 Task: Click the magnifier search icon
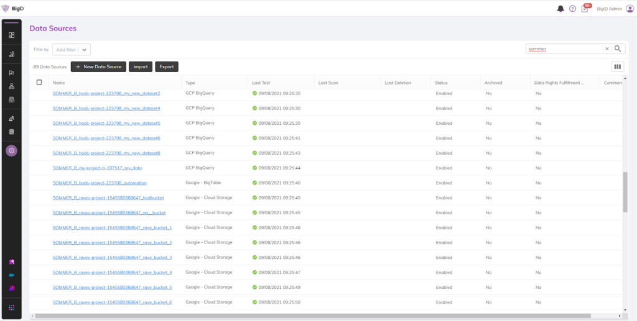click(x=618, y=49)
